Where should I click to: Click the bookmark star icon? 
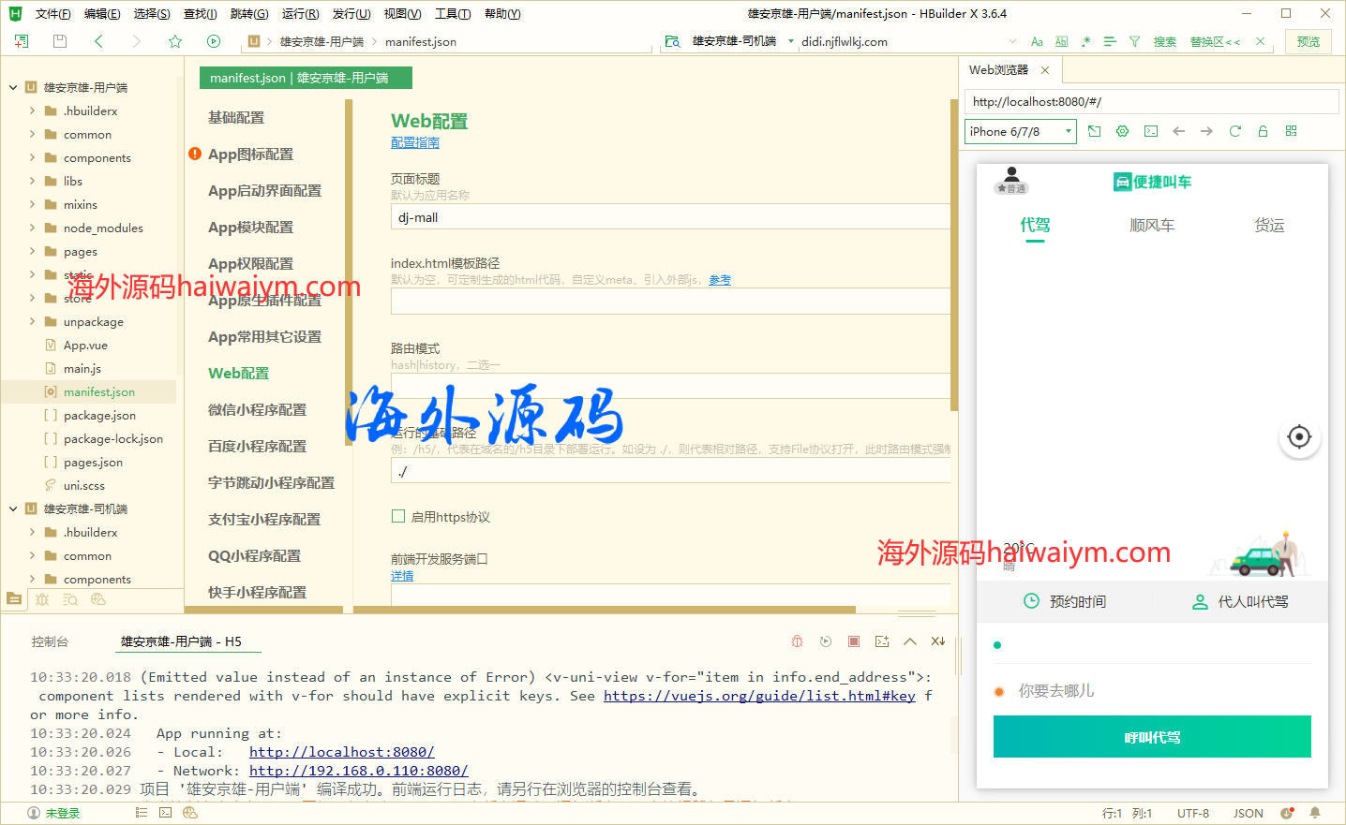click(x=175, y=41)
